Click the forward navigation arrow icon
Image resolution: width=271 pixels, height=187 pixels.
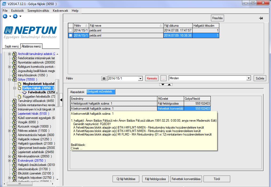tap(15, 16)
